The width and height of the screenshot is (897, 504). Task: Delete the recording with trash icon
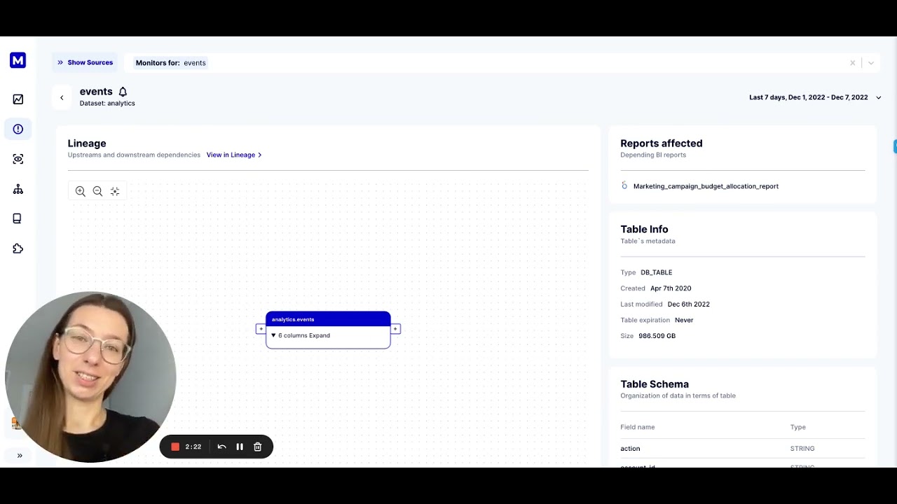[258, 447]
